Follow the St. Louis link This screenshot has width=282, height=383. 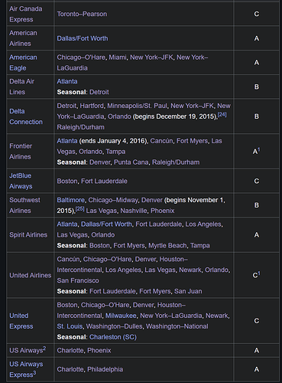70,326
